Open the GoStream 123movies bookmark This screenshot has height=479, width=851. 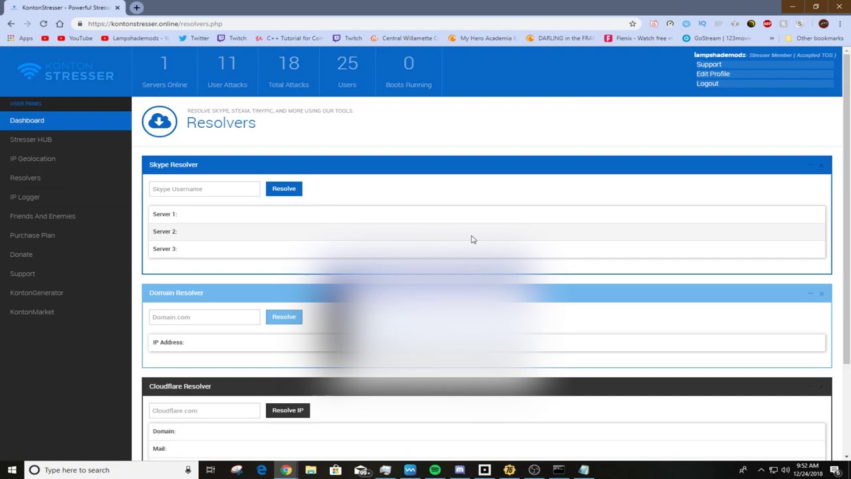point(717,38)
